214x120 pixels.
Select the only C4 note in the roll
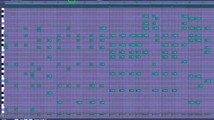(x=39, y=31)
